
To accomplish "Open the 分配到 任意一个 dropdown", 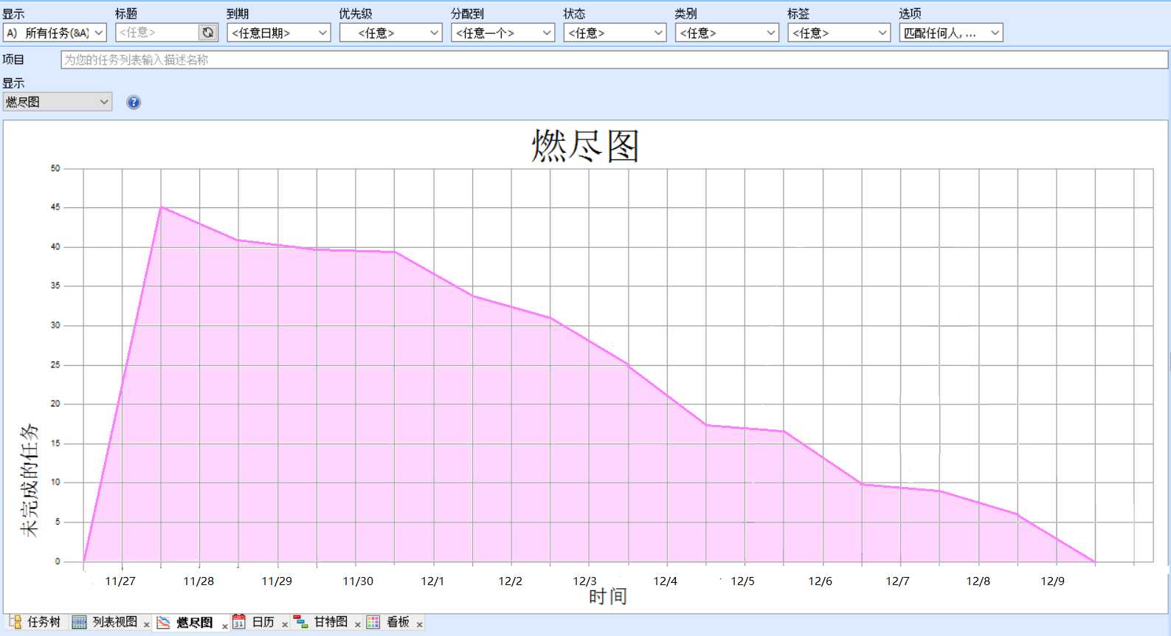I will click(502, 32).
